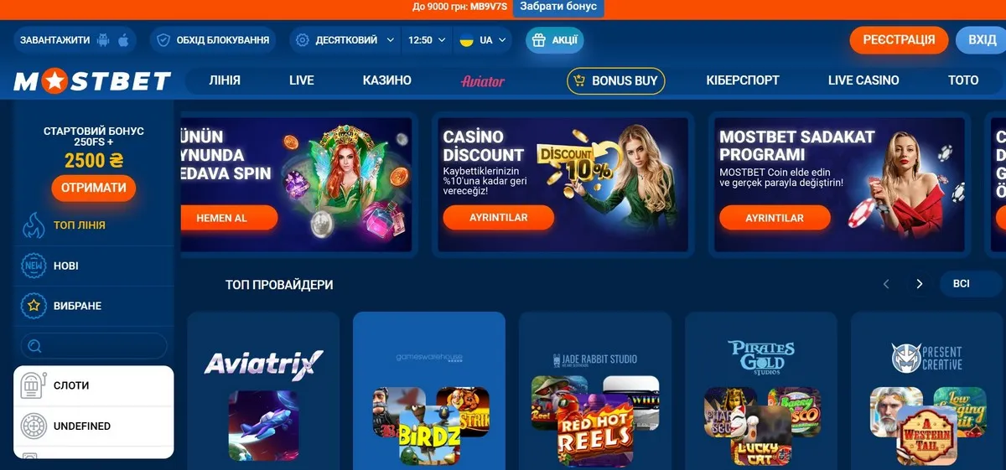
Task: Click the BONUS BUY cart button
Action: (616, 81)
